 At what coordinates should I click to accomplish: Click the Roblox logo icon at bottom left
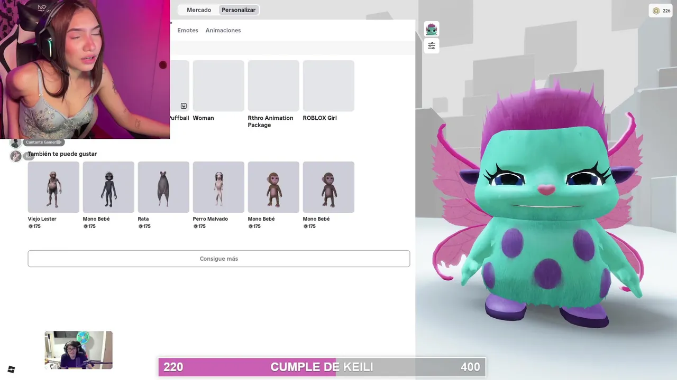(x=11, y=369)
